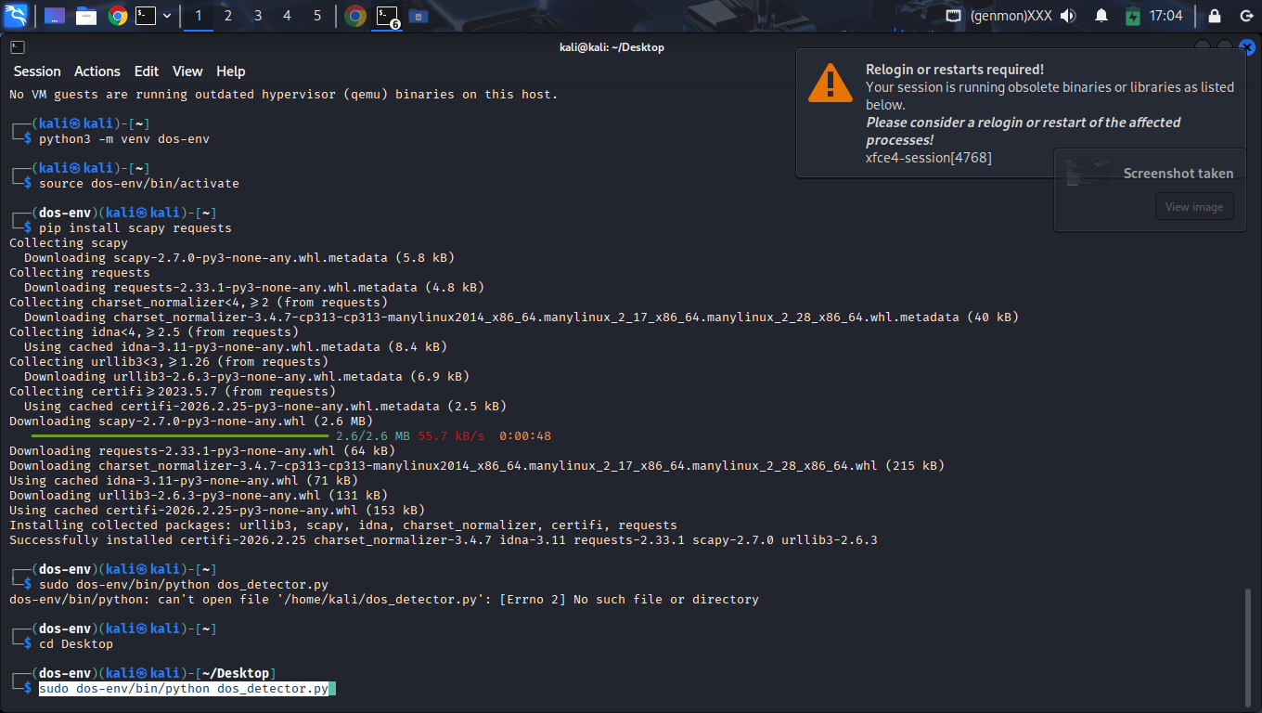Open the Actions menu
Image resolution: width=1262 pixels, height=713 pixels.
(97, 71)
